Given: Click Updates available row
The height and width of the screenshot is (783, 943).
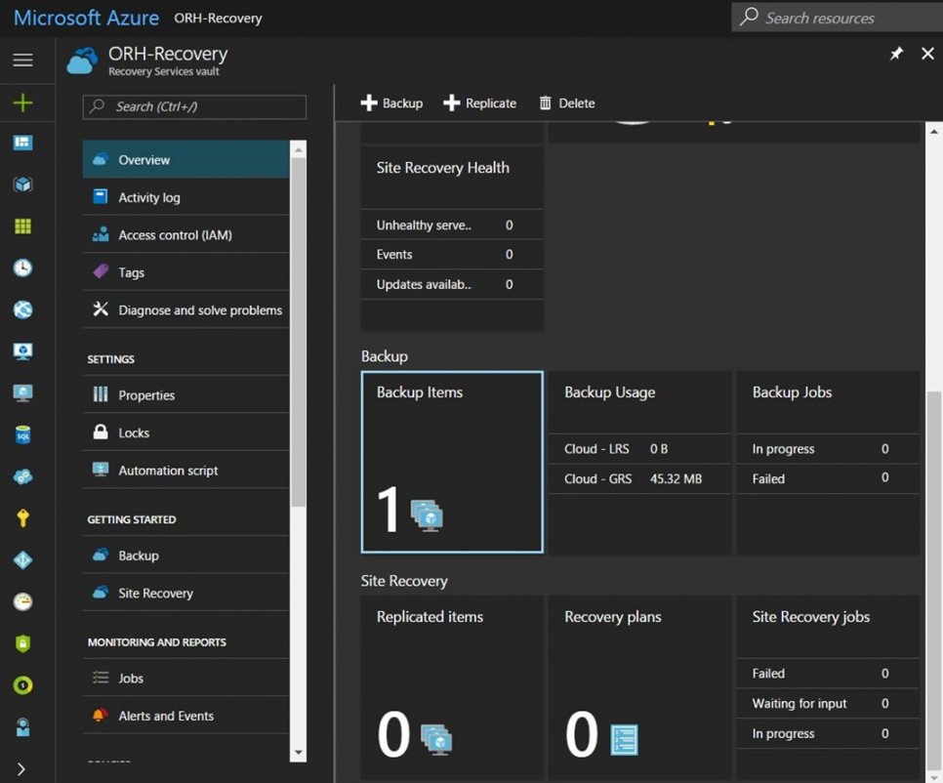Looking at the screenshot, I should (x=452, y=284).
